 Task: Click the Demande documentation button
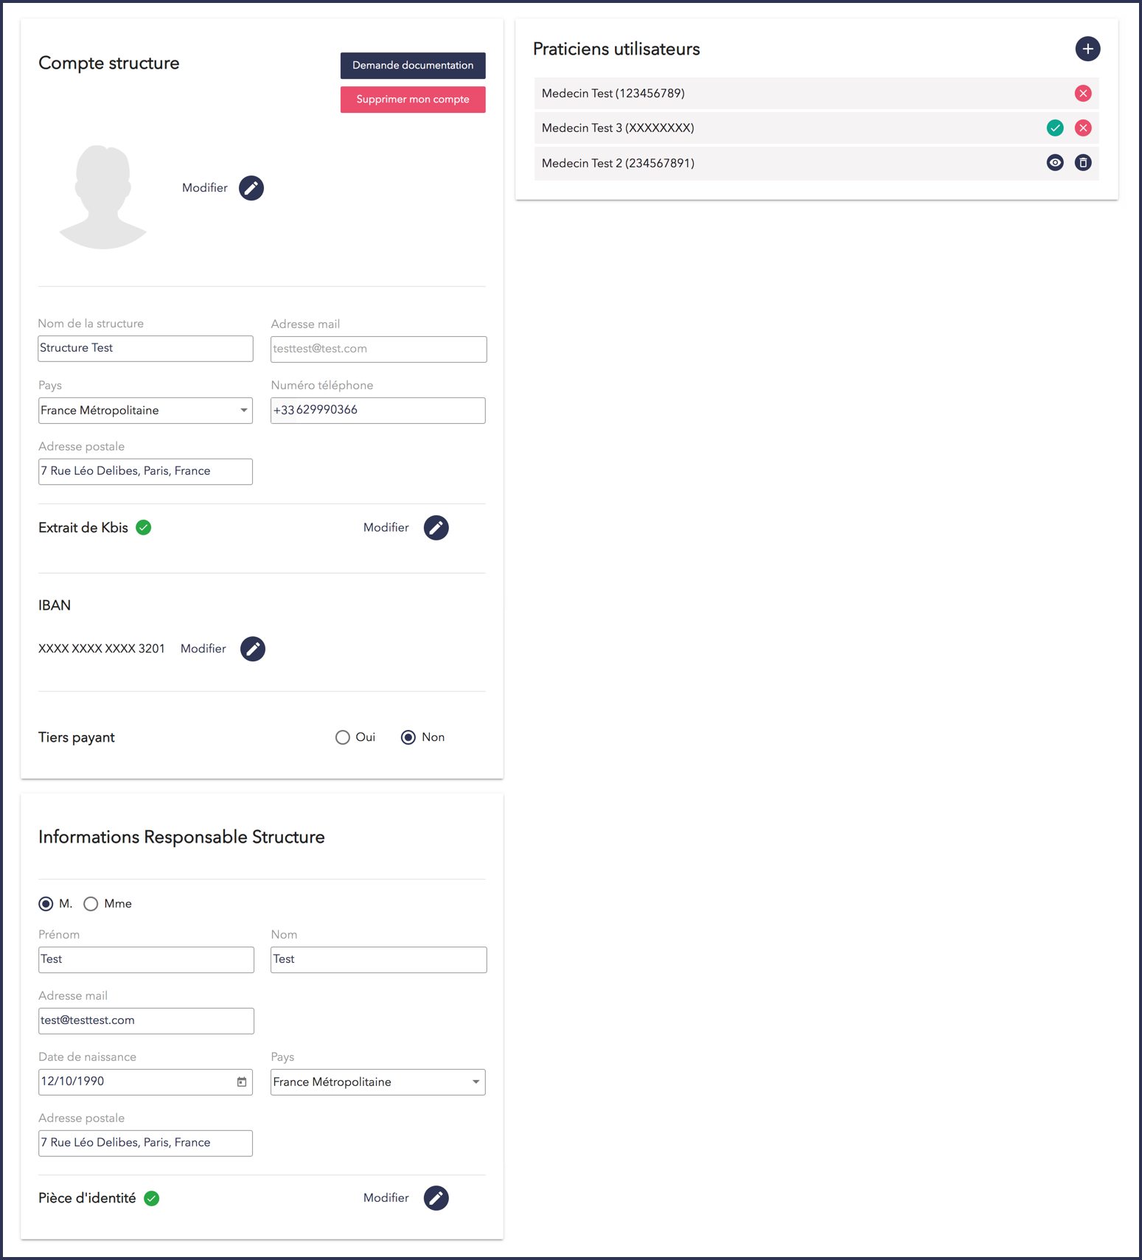413,66
